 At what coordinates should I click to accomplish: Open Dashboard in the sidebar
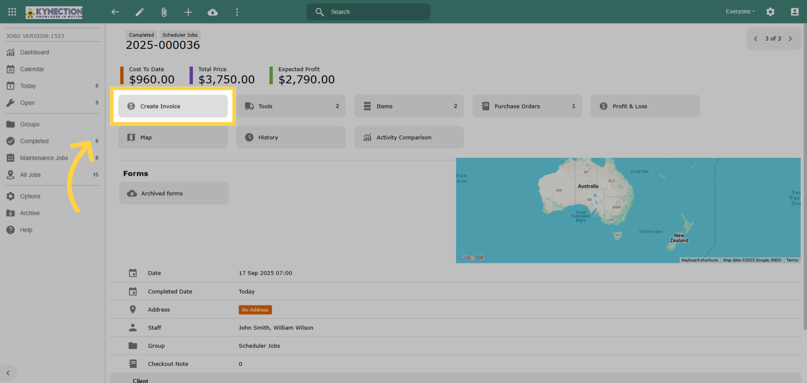point(52,52)
